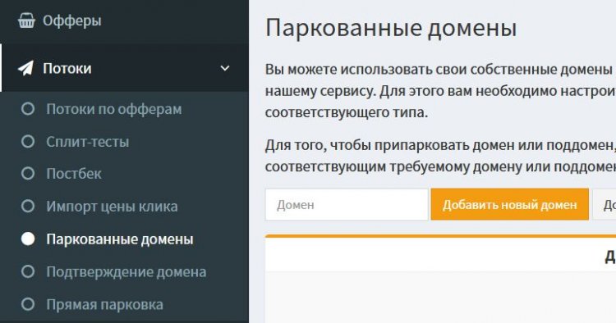Click the basket icon beside Офферы
Screen dimensions: 616x323
click(26, 20)
